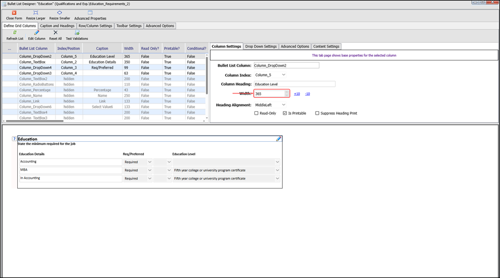Image resolution: width=500 pixels, height=278 pixels.
Task: Open the Toolbar Settings tab
Action: [x=129, y=26]
